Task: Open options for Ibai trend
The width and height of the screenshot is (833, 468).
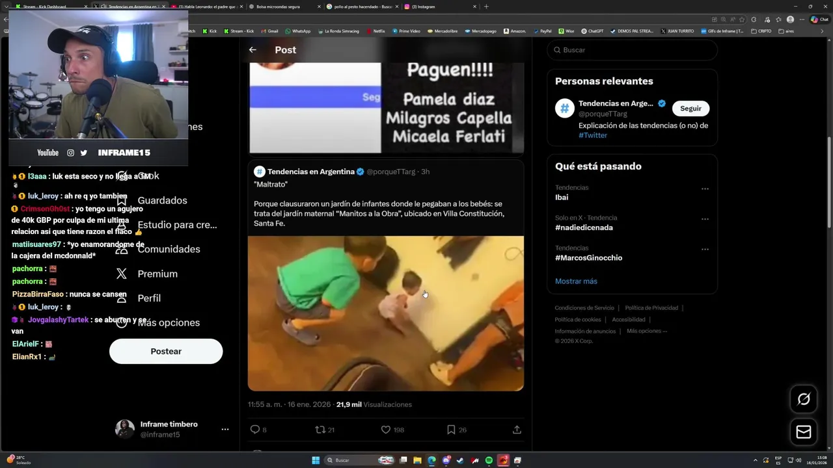Action: (x=705, y=188)
